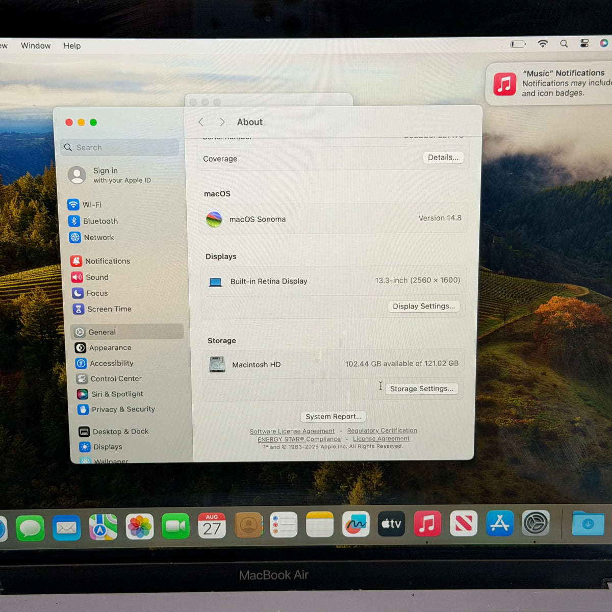
Task: Open Privacy & Security settings
Action: (x=116, y=409)
